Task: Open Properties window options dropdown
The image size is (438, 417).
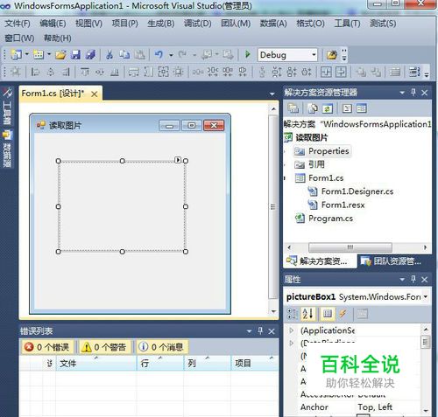Action: (x=402, y=280)
